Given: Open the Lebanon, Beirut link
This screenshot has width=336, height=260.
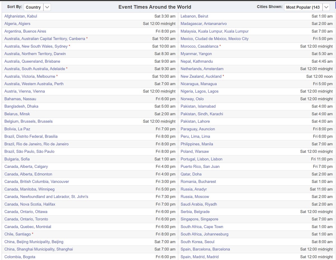Looking at the screenshot, I should coord(194,16).
